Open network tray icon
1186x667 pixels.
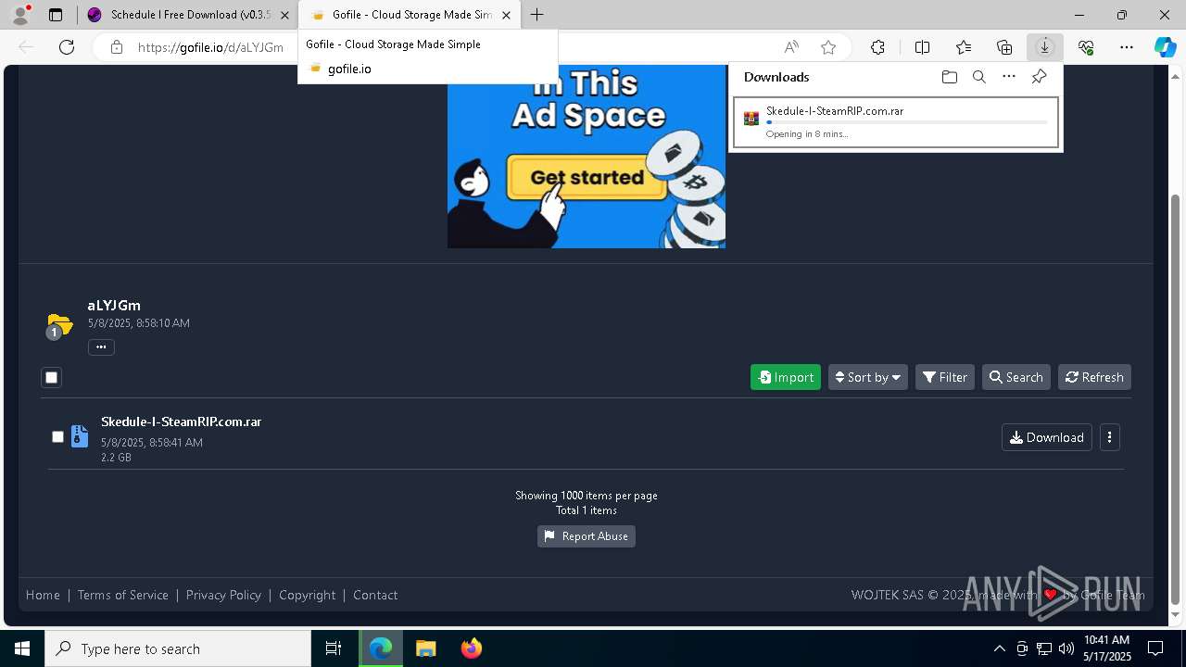[x=1044, y=648]
